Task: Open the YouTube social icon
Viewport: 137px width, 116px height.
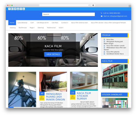Action: click(18, 9)
